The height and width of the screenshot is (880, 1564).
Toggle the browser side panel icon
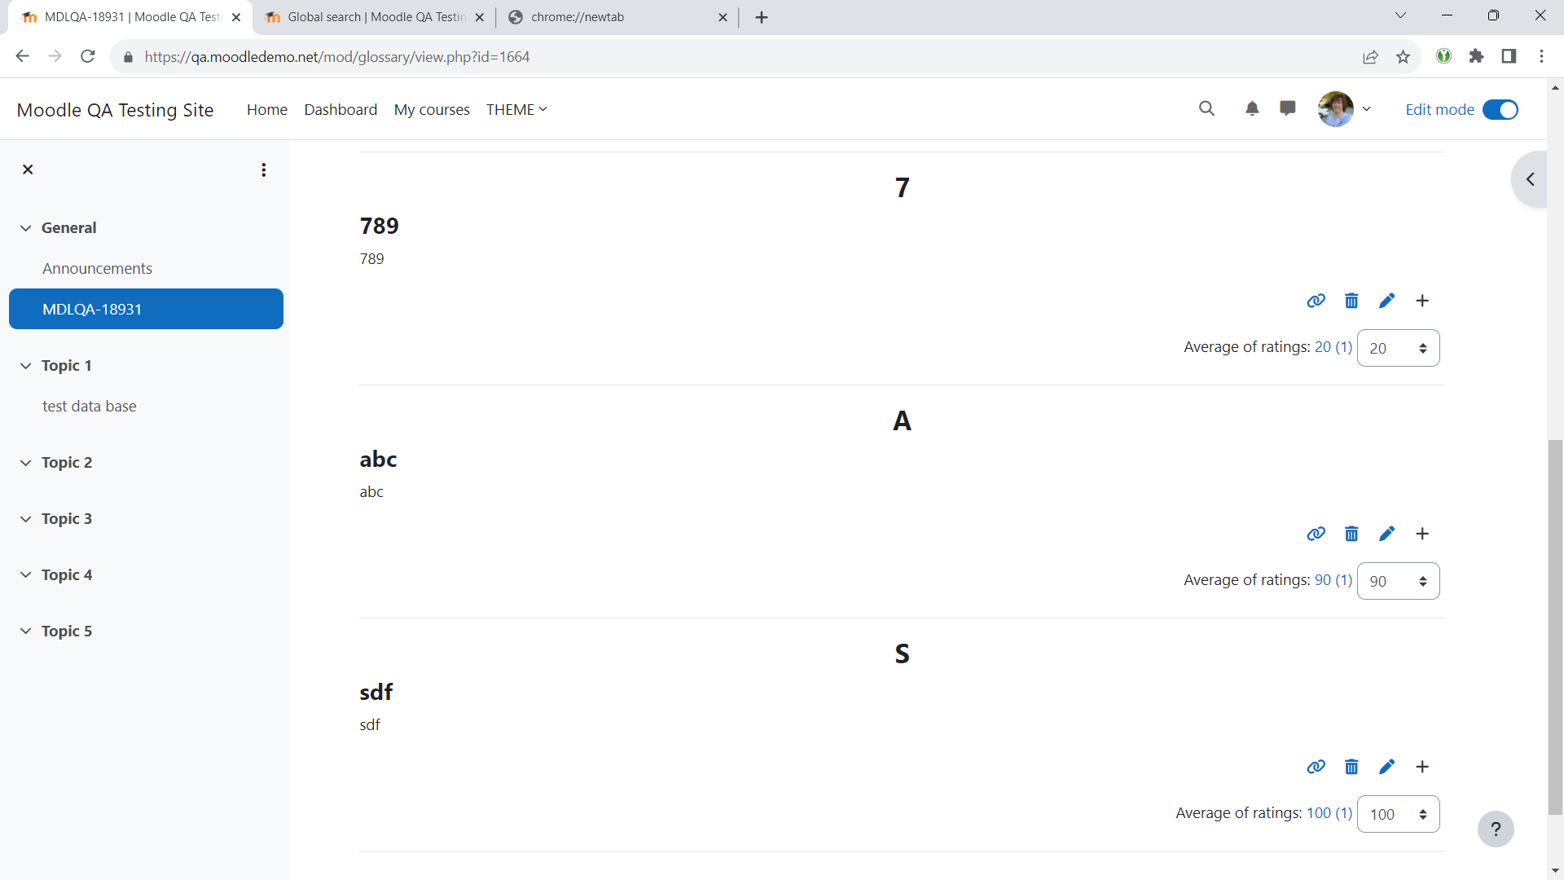pyautogui.click(x=1509, y=56)
